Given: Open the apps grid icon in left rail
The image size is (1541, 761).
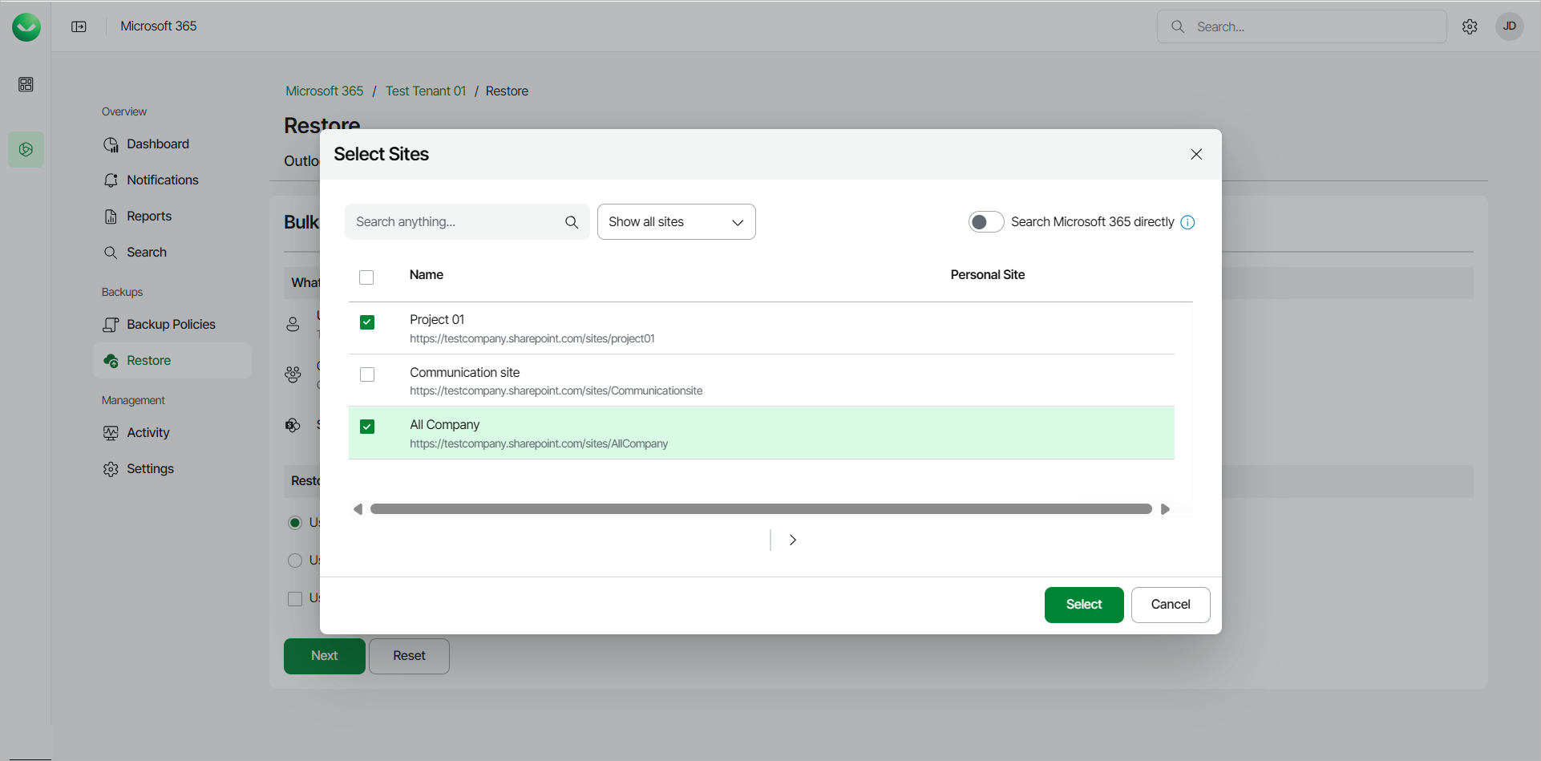Looking at the screenshot, I should click(x=26, y=84).
